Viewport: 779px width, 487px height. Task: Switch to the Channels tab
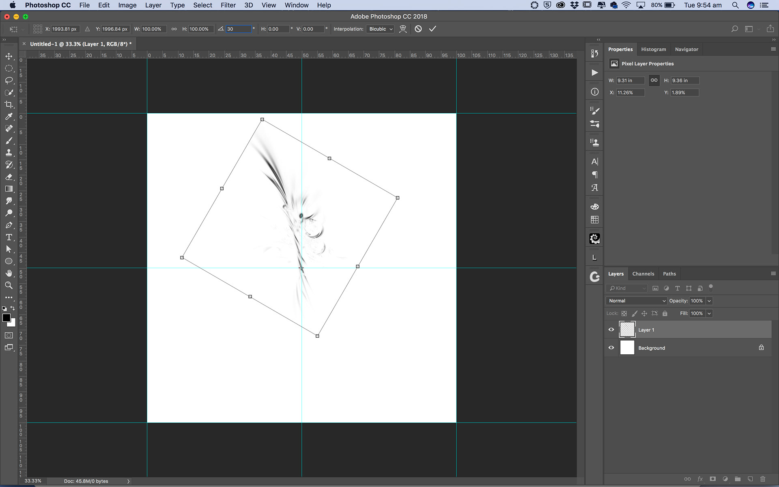[643, 274]
